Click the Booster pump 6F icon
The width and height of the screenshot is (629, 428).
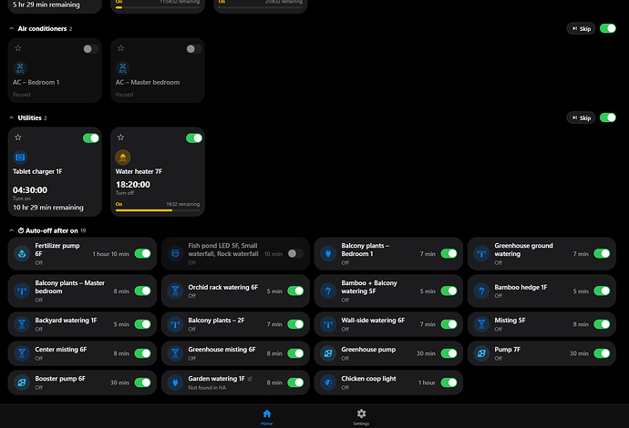coord(22,382)
